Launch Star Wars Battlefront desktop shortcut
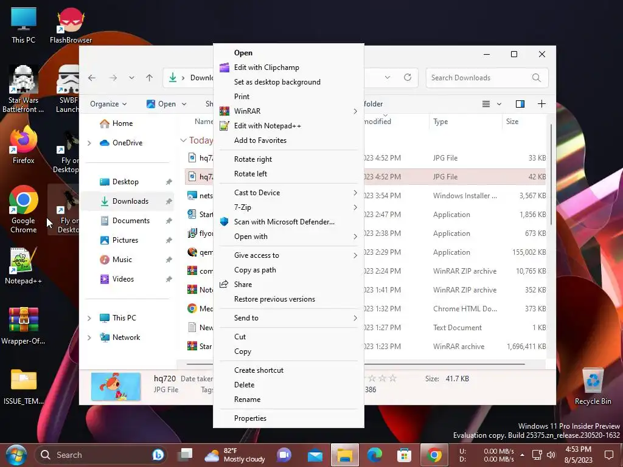 (x=24, y=89)
